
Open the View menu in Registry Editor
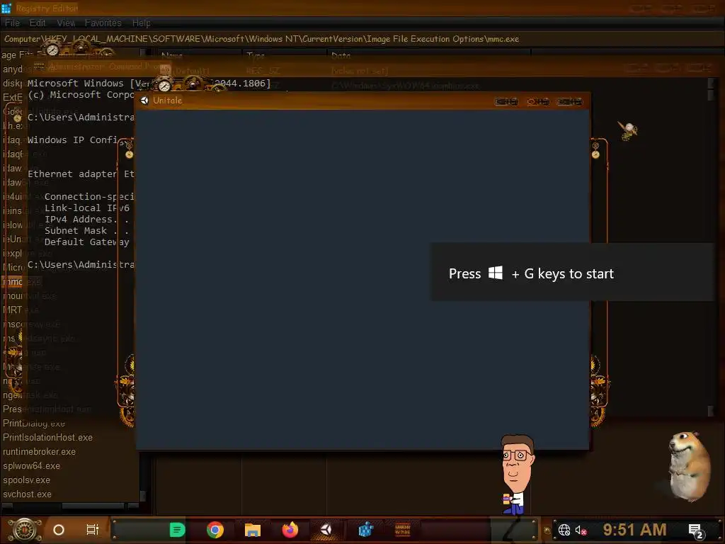pyautogui.click(x=66, y=23)
